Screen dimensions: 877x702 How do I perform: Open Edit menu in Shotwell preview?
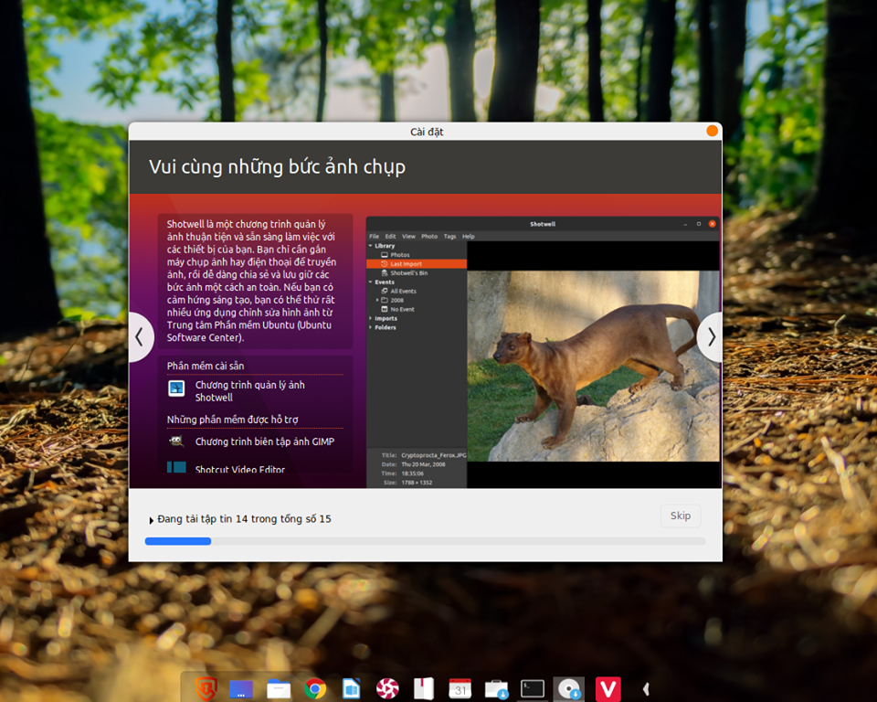pyautogui.click(x=390, y=236)
